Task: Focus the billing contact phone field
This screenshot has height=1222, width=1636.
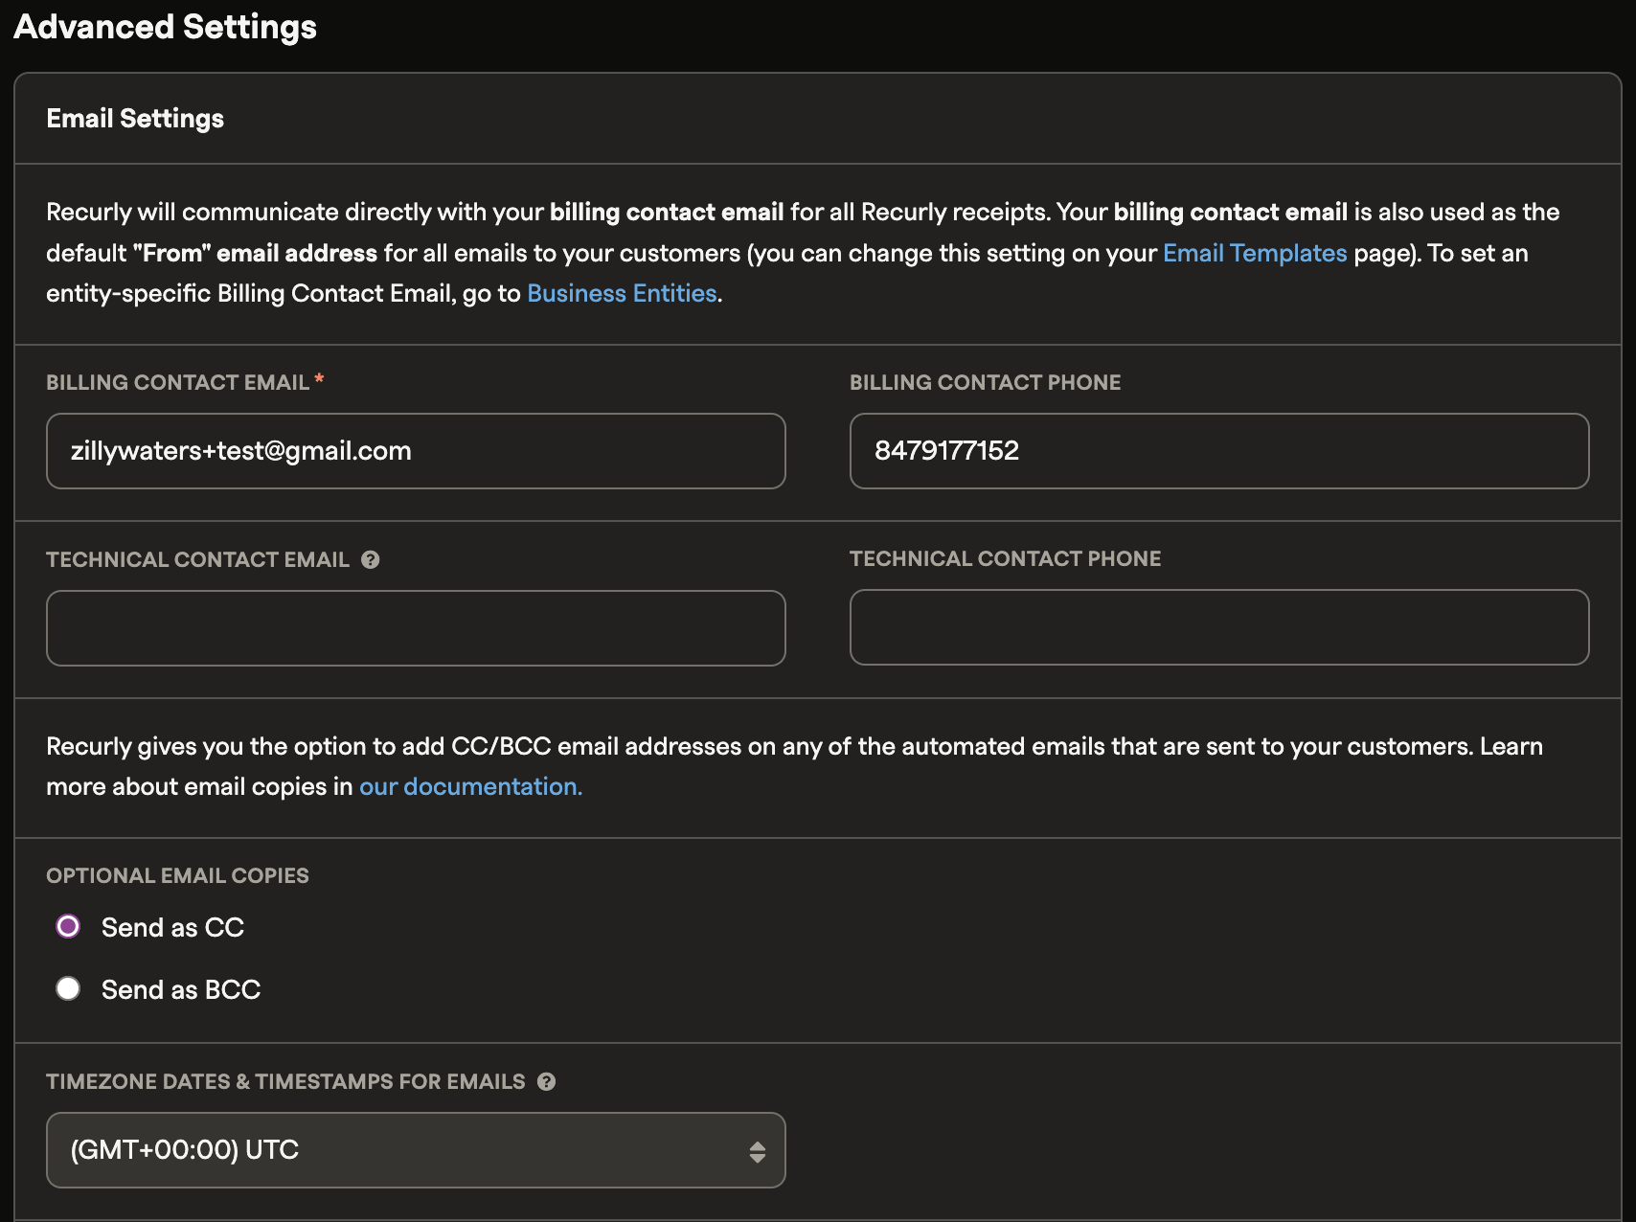Action: click(1218, 451)
